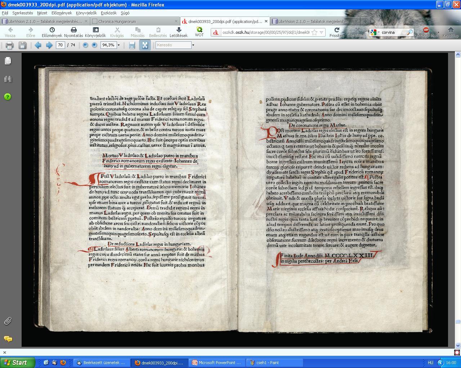Click the zoom field showing 94,3%
Viewport: 461px width, 368px height.
click(x=108, y=45)
